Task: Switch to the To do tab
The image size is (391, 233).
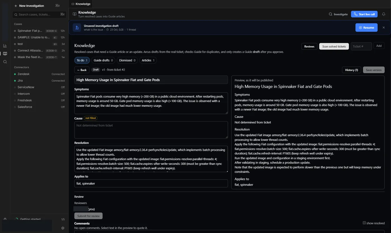Action: [x=82, y=60]
